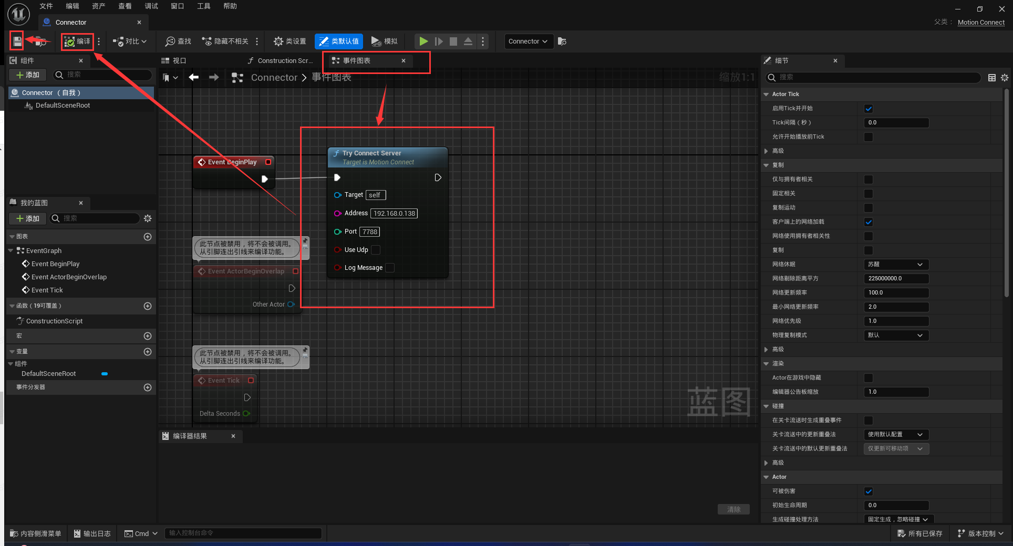The height and width of the screenshot is (546, 1013).
Task: Click the Find (查找) toolbar icon
Action: click(178, 41)
